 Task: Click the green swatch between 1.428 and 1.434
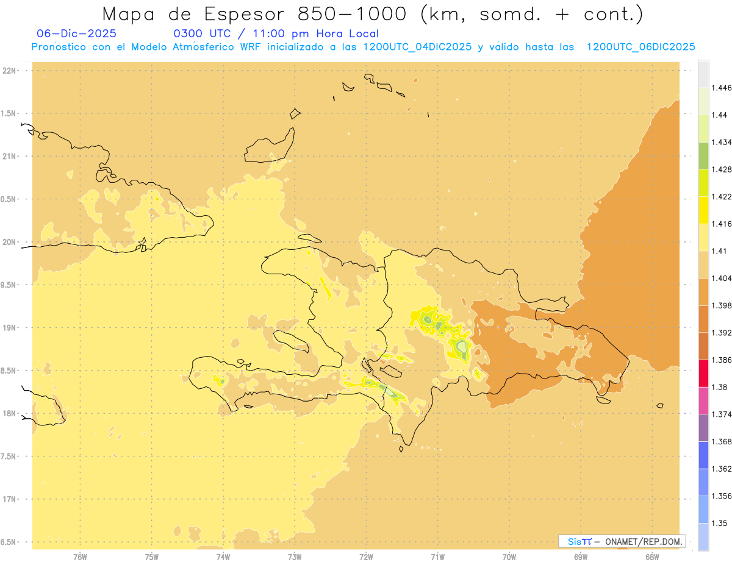[703, 155]
